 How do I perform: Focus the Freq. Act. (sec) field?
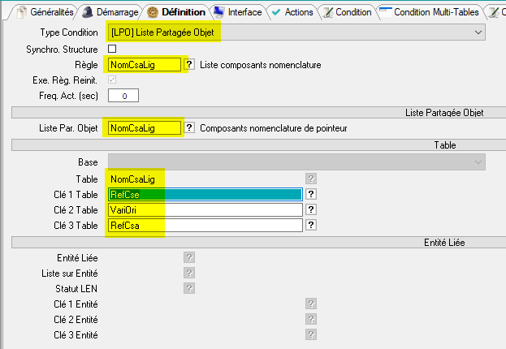click(123, 96)
